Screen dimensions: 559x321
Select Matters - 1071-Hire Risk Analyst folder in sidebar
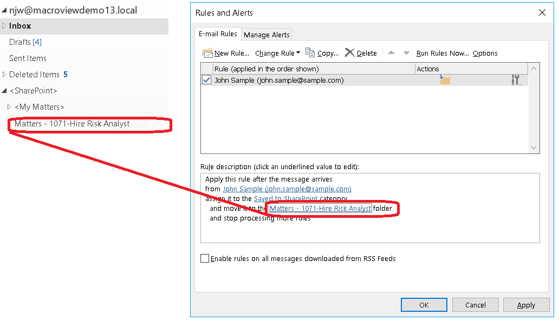click(72, 124)
